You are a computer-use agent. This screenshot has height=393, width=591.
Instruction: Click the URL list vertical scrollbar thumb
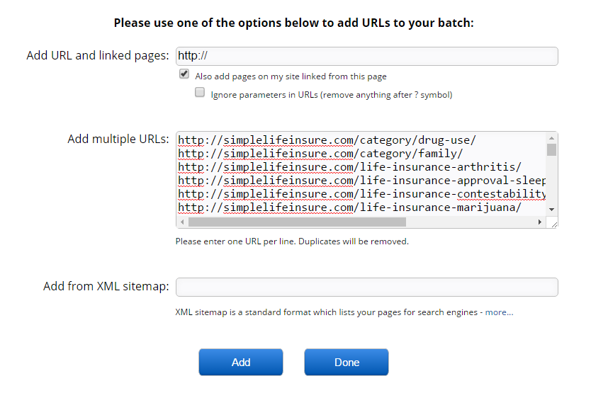[551, 149]
